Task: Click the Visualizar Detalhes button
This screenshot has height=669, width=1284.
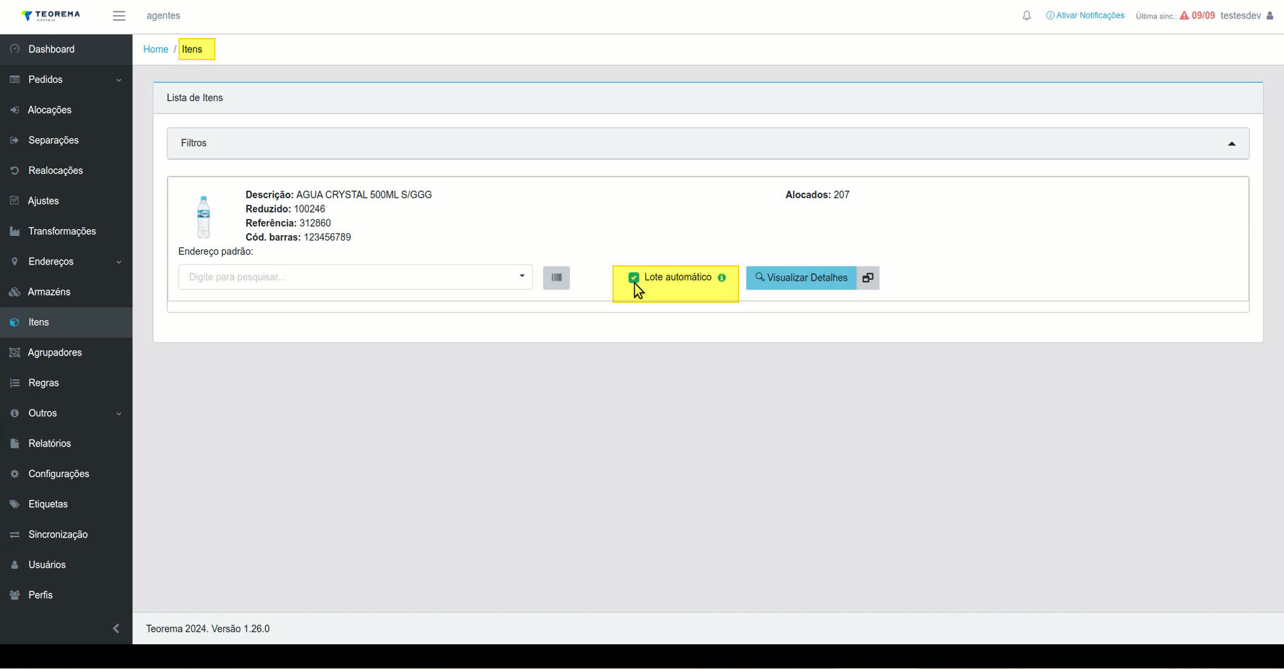Action: [801, 277]
